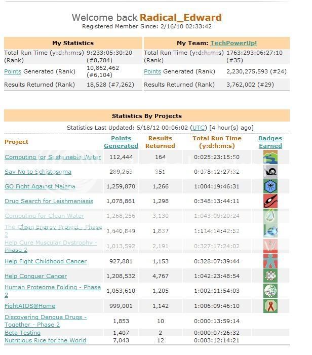This screenshot has height=355, width=312.
Task: Click the FightAIDS@Home red ribbon badge
Action: pos(270,306)
